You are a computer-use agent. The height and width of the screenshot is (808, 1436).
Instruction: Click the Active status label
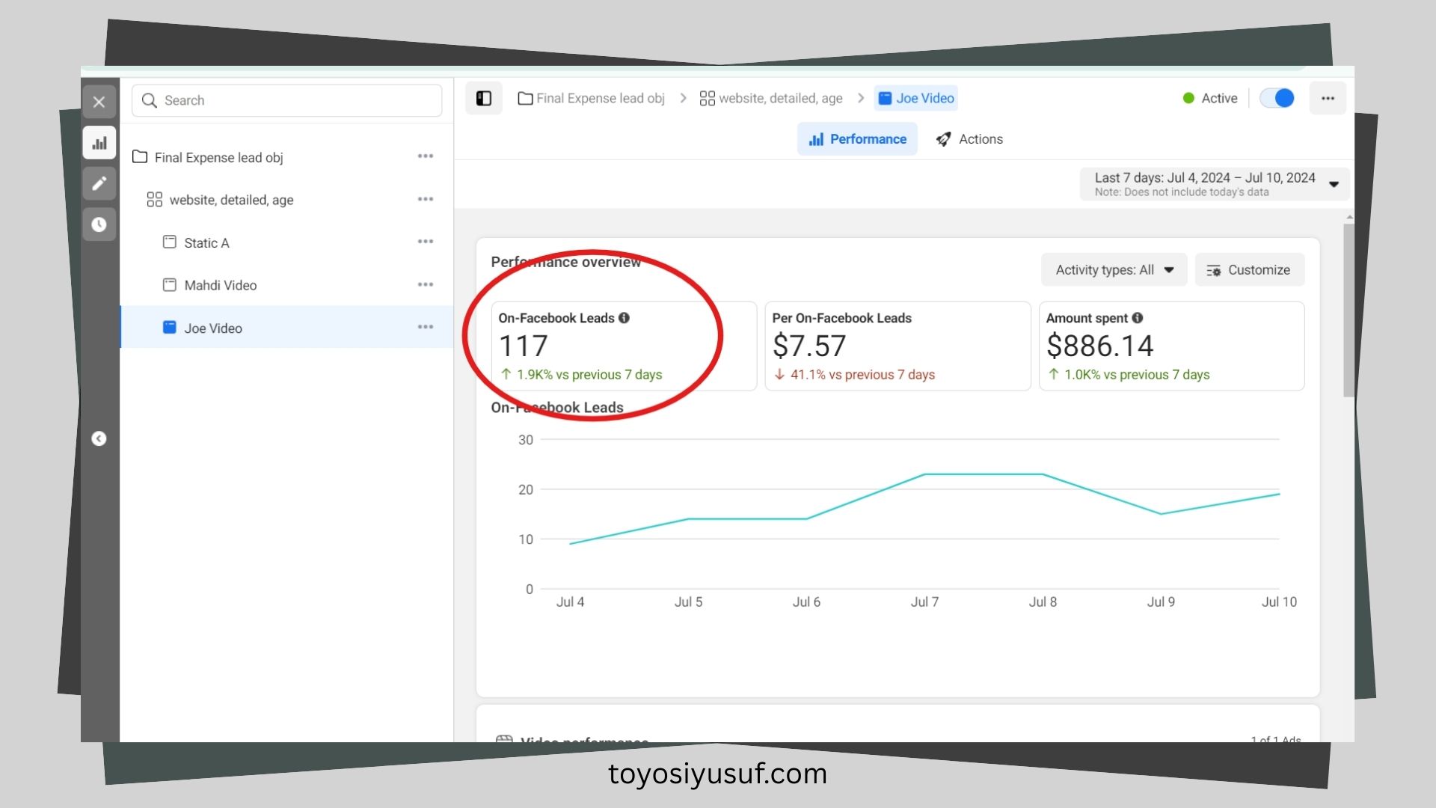pyautogui.click(x=1219, y=98)
